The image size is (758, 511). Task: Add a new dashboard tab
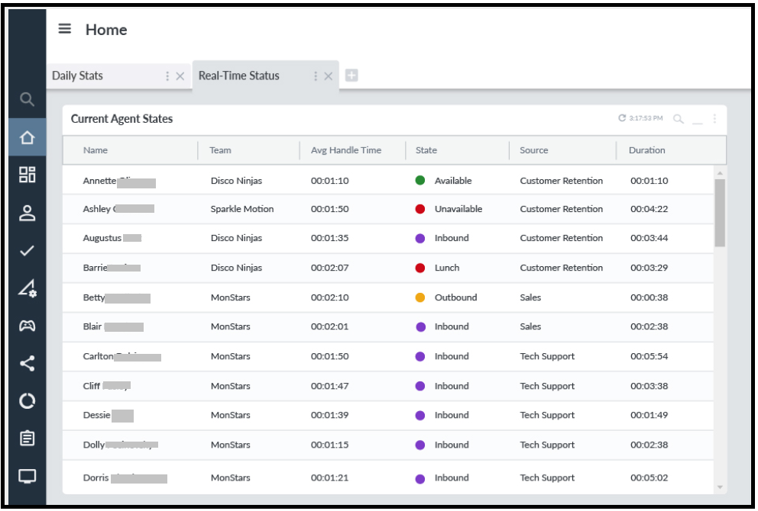[x=351, y=76]
